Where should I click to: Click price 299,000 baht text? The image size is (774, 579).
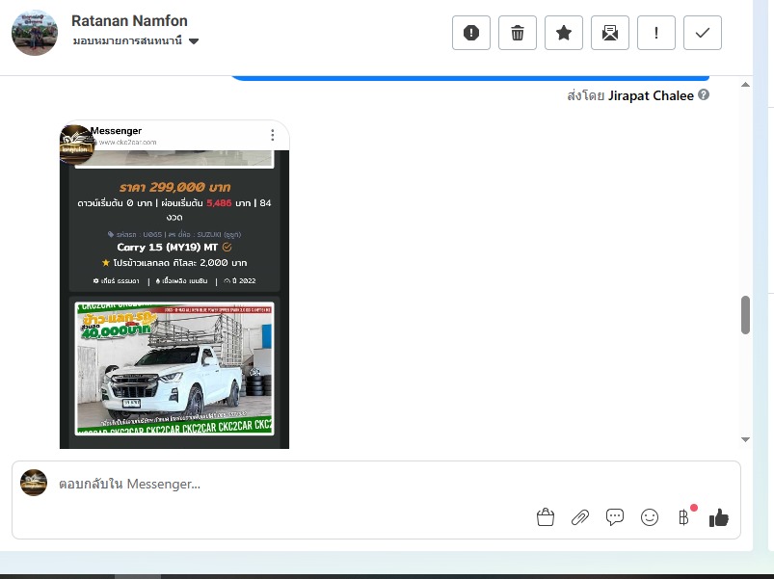(x=174, y=187)
